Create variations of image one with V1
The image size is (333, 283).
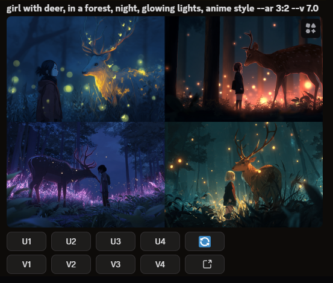coord(26,264)
